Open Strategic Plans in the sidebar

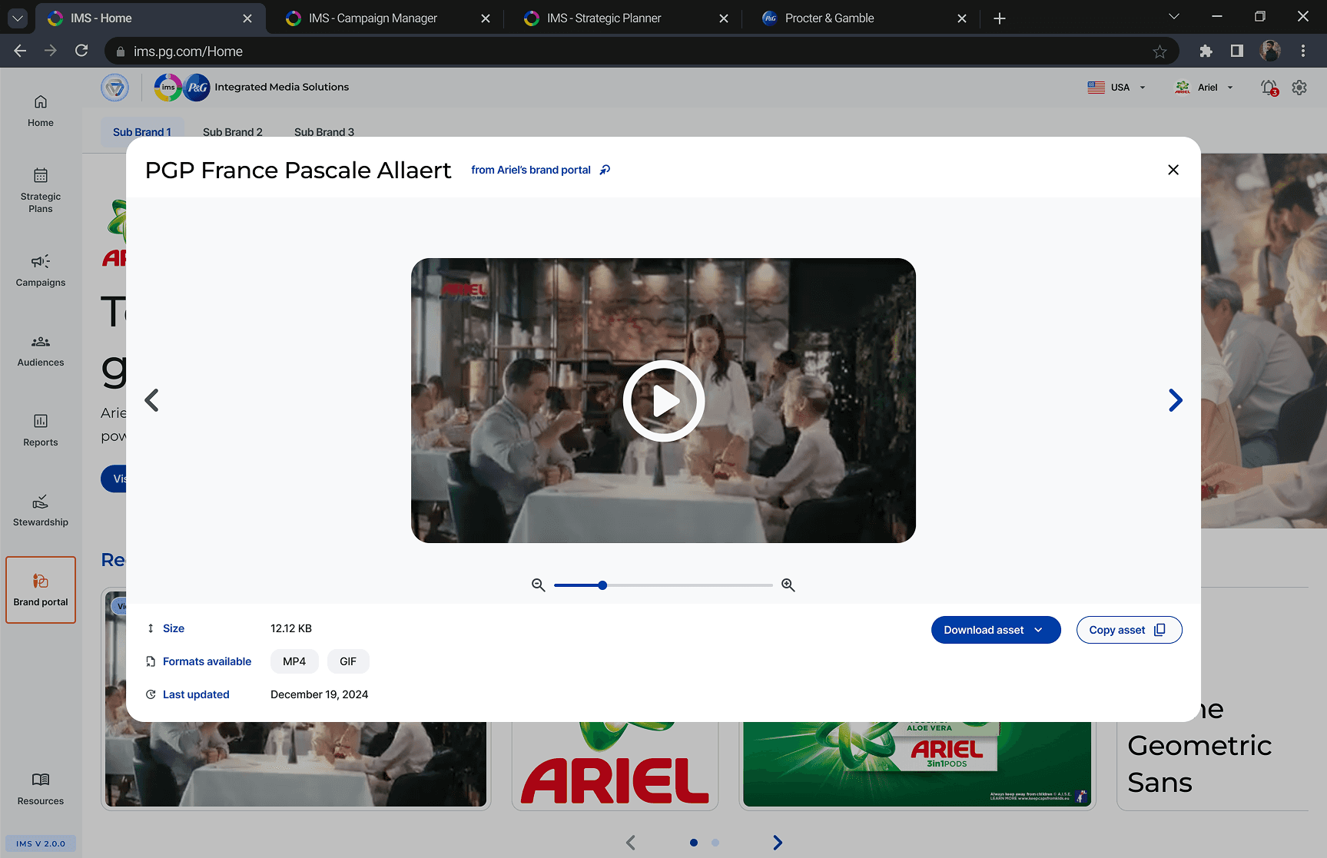41,191
